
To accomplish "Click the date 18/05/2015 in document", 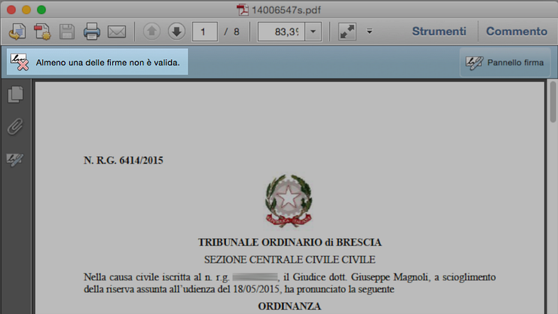I will click(256, 289).
